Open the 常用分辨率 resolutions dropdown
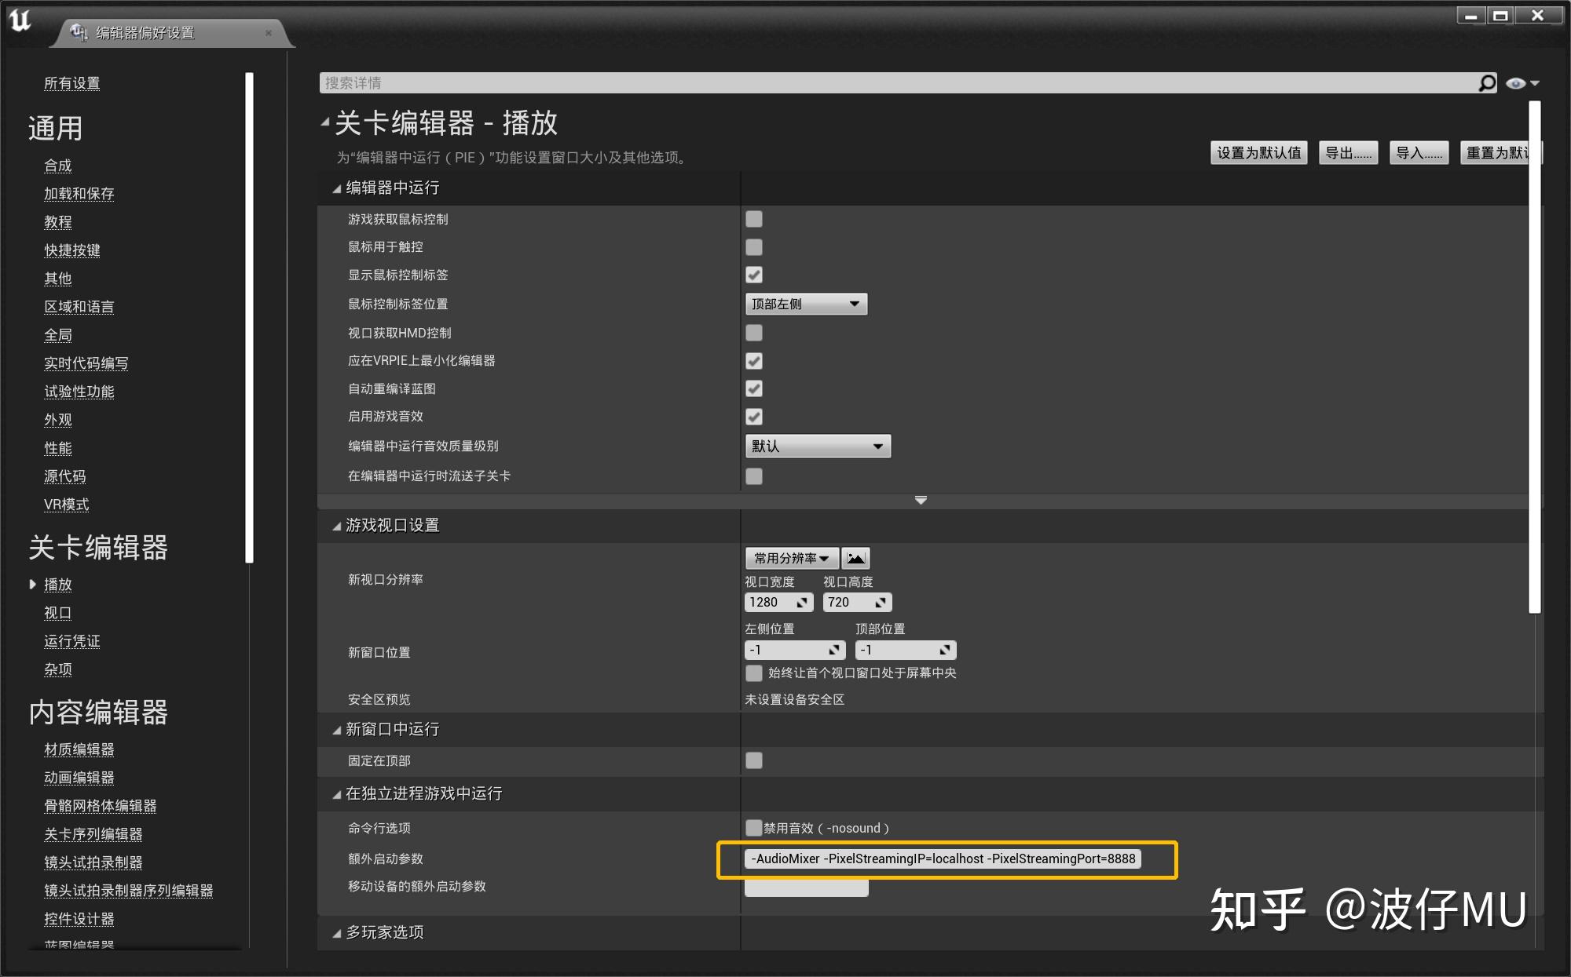This screenshot has width=1571, height=977. (x=791, y=558)
